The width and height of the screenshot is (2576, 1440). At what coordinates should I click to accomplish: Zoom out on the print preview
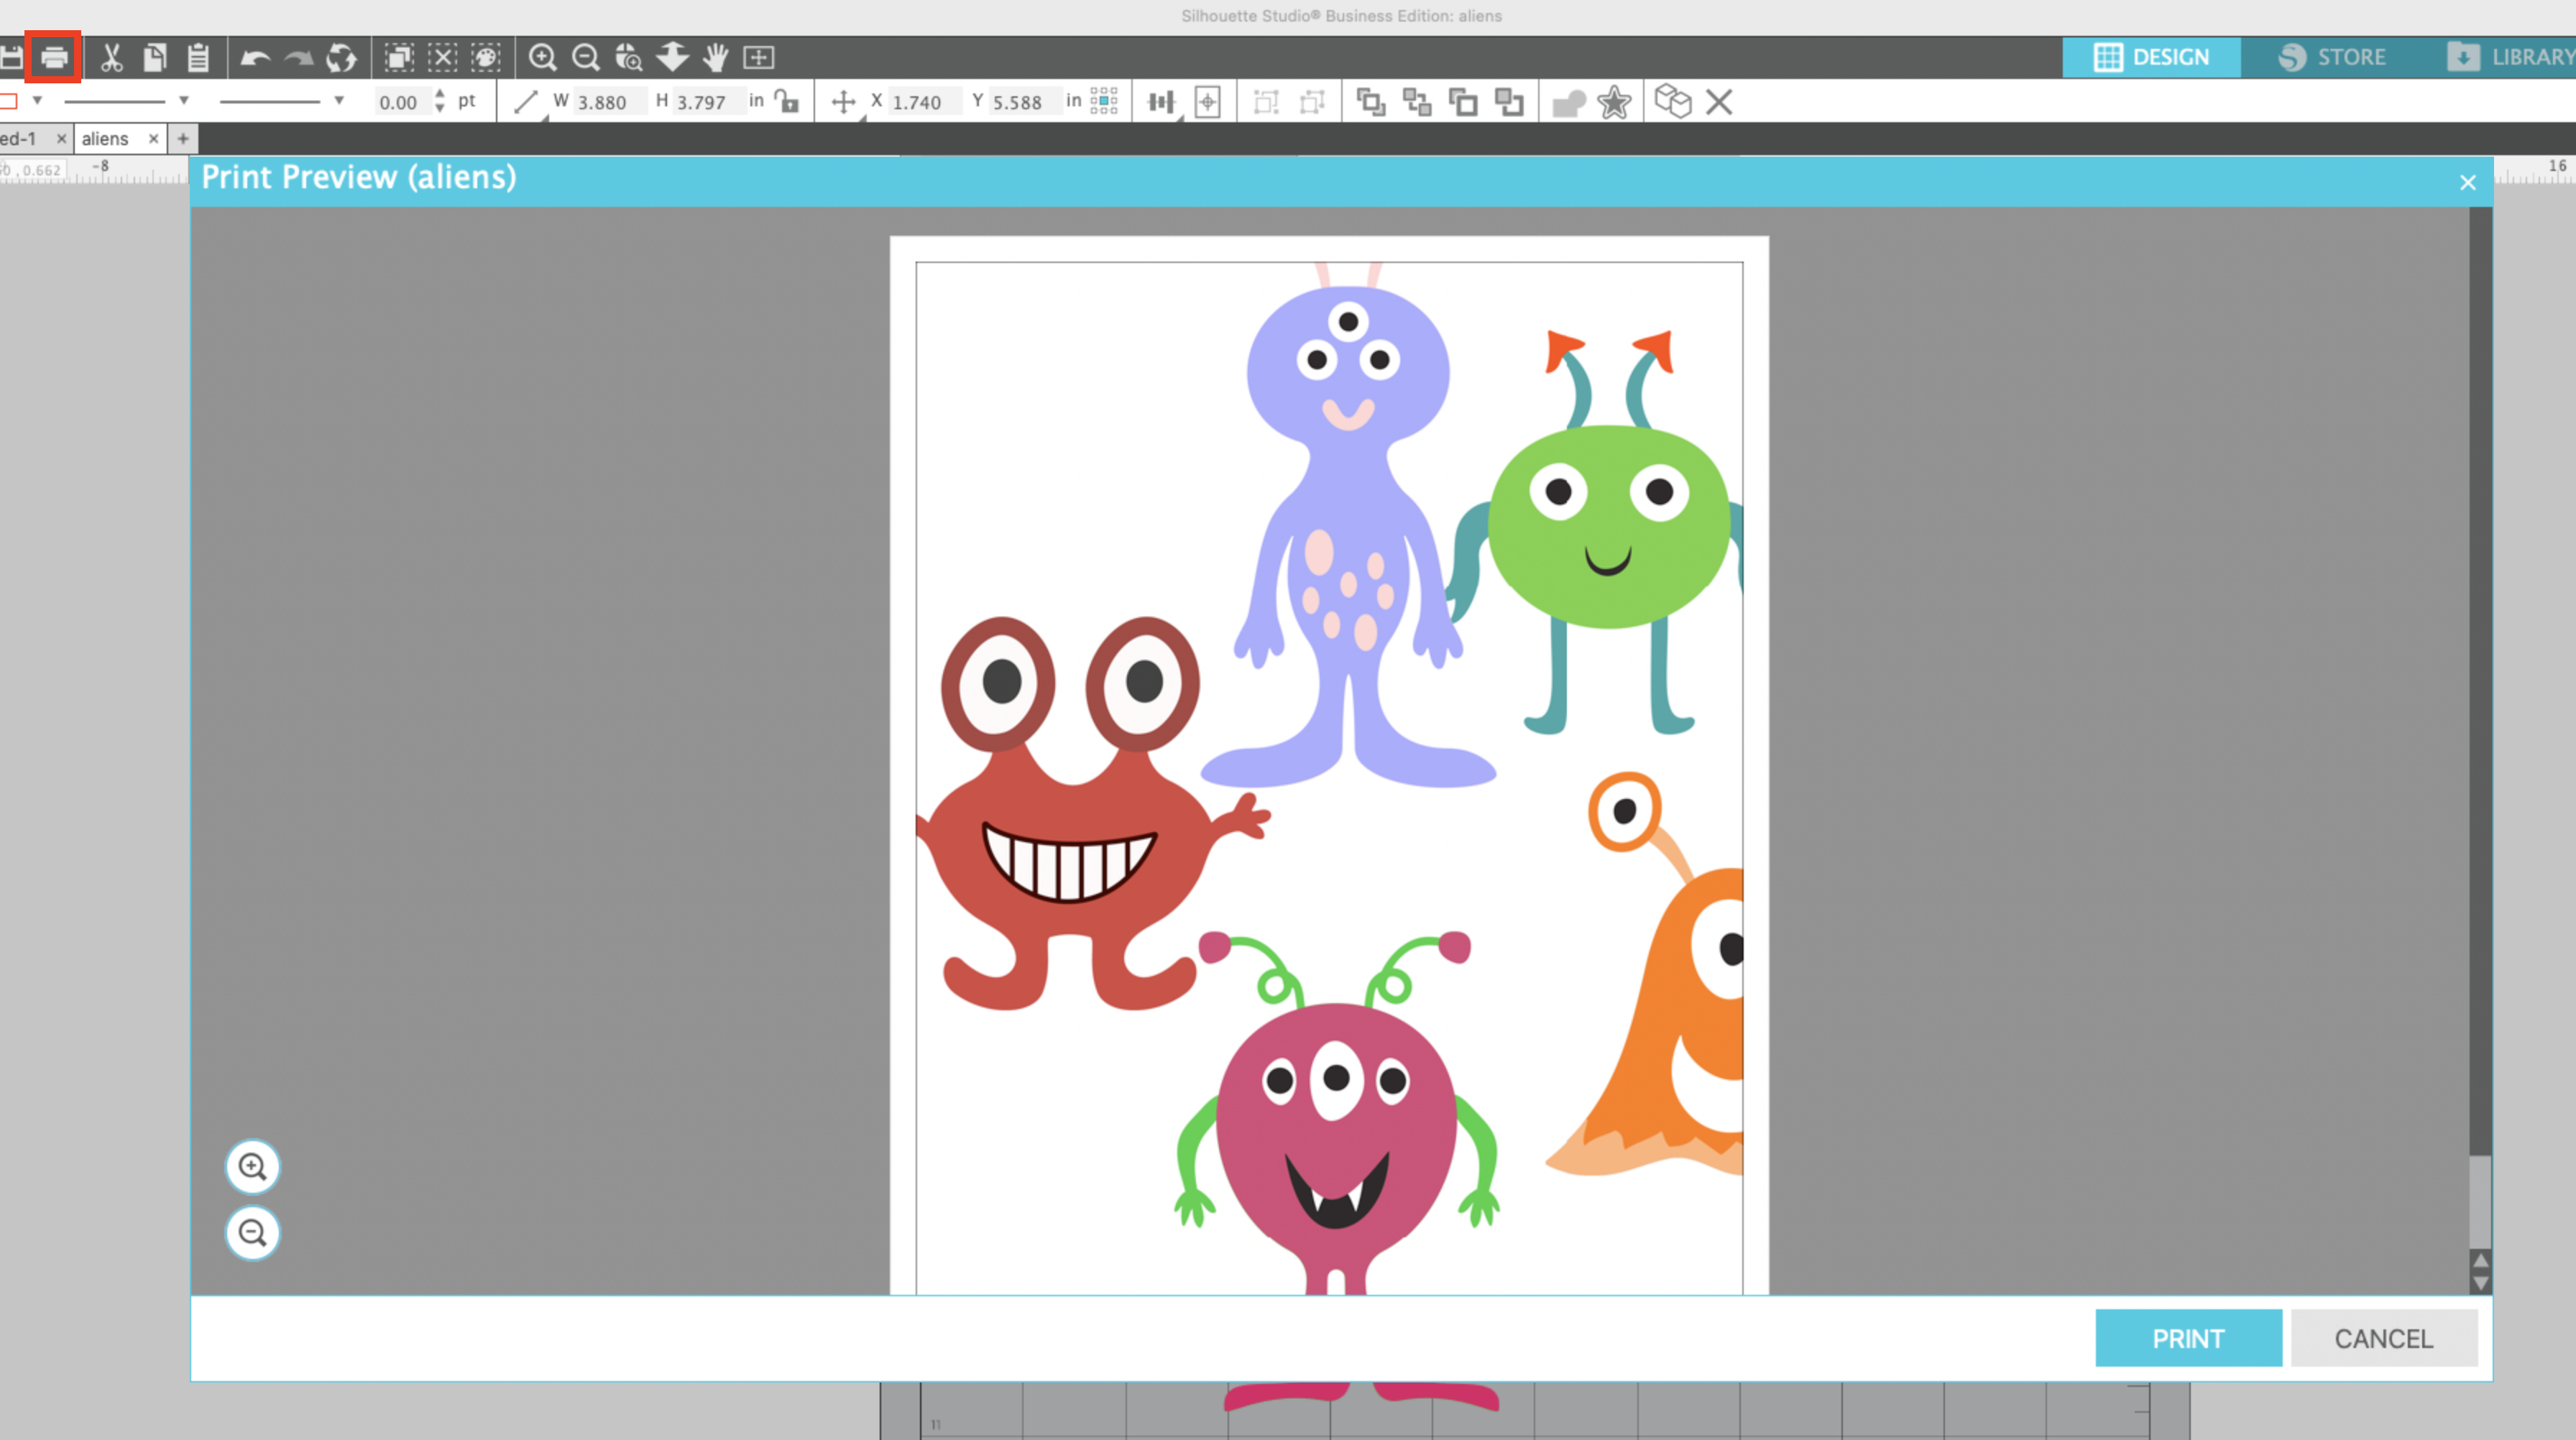253,1233
